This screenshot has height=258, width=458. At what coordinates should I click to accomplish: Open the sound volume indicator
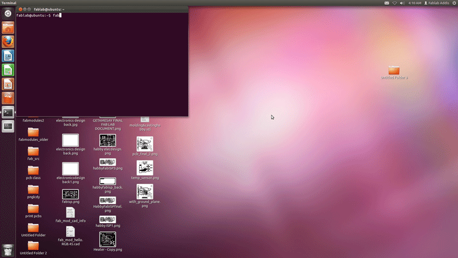click(x=402, y=3)
